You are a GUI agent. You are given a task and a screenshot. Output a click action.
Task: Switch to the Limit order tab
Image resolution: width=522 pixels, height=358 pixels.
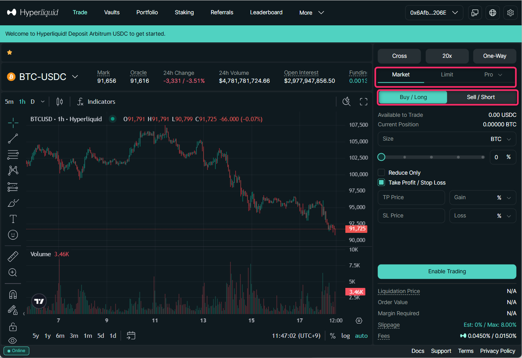pyautogui.click(x=447, y=74)
